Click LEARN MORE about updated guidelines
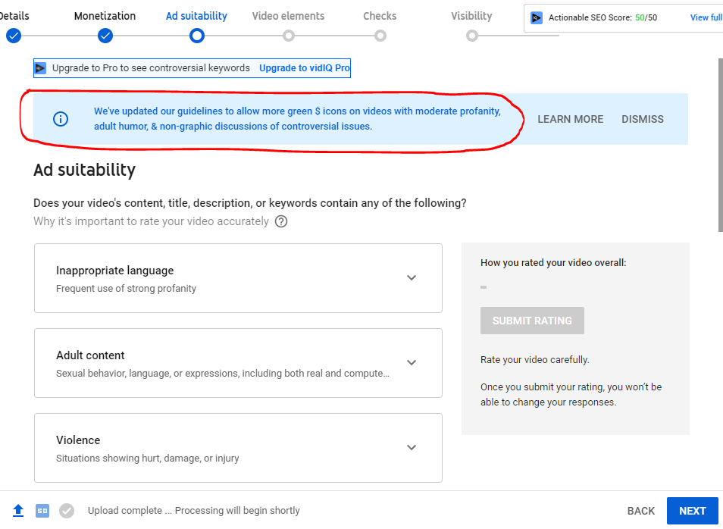This screenshot has width=723, height=529. 571,119
